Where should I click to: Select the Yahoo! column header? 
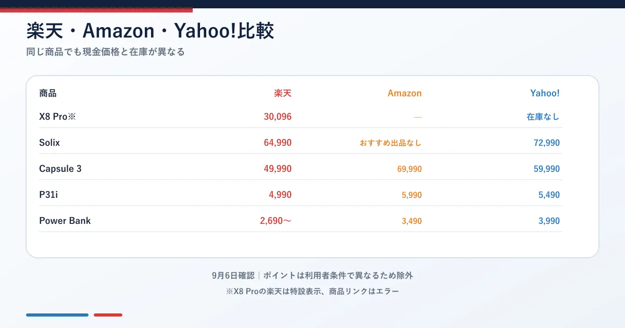click(x=545, y=94)
